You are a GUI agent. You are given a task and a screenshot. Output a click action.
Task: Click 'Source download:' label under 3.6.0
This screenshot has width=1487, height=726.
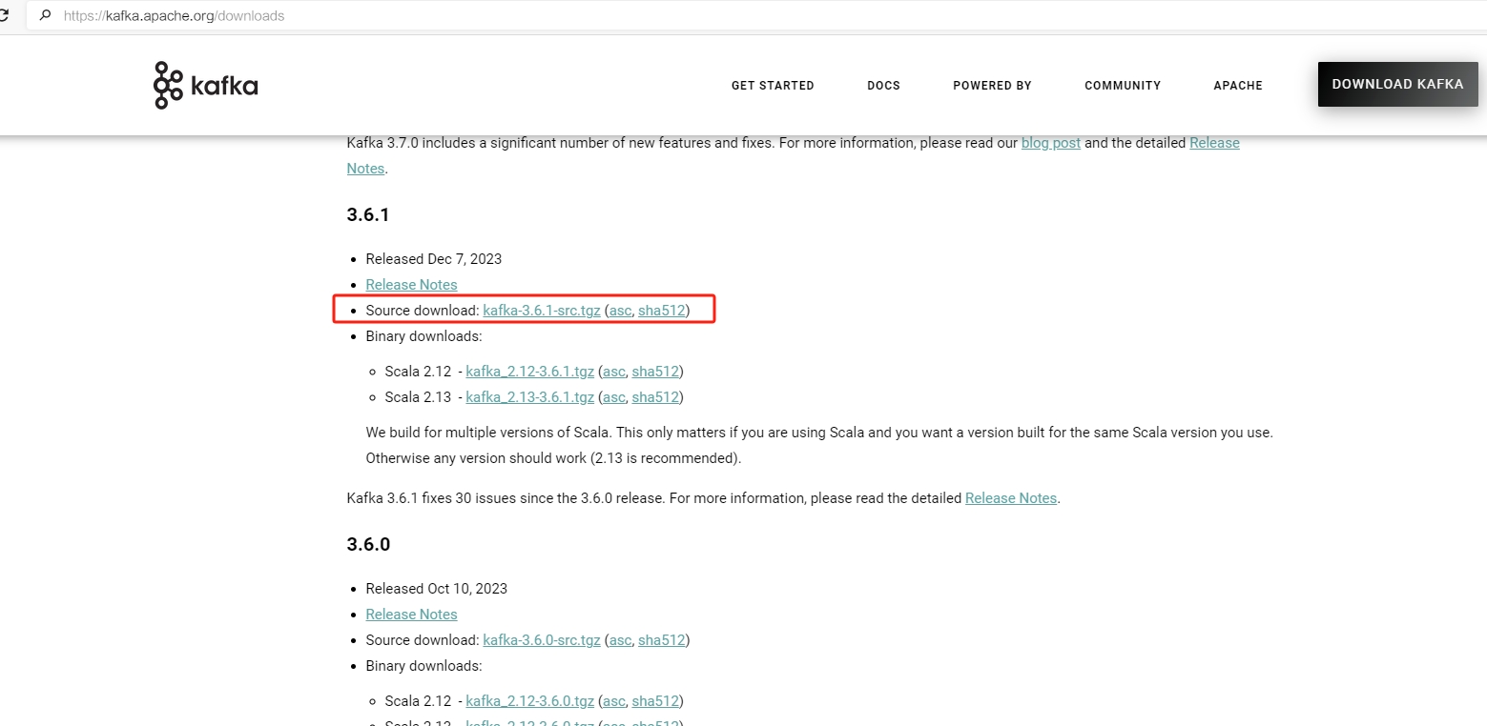click(422, 640)
